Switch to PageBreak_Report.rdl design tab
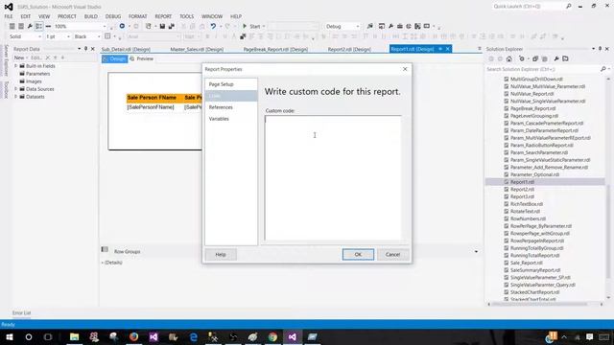Screen dimensions: 614x345 click(275, 49)
